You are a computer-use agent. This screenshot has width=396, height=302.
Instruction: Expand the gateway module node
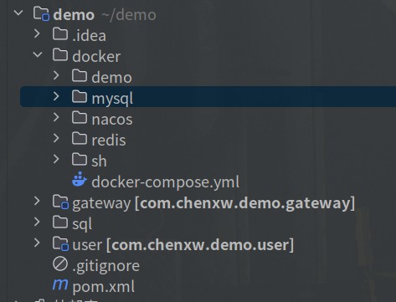pyautogui.click(x=37, y=201)
